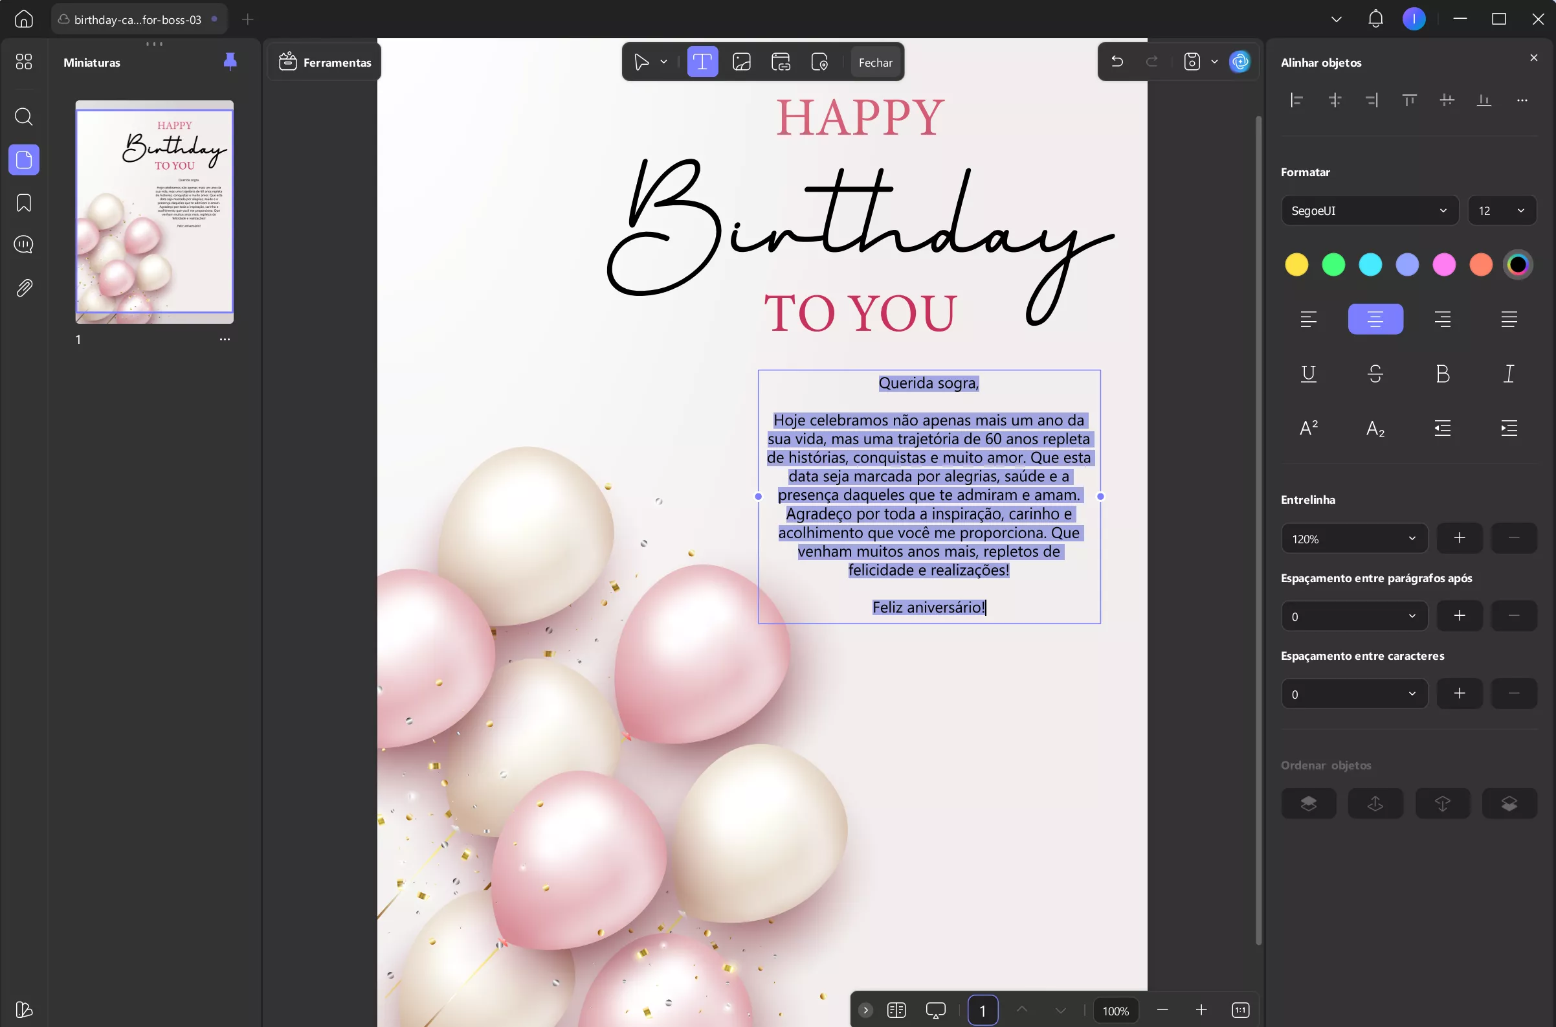This screenshot has height=1027, width=1556.
Task: Select the page location marker tool
Action: pos(819,62)
